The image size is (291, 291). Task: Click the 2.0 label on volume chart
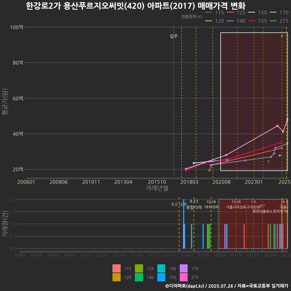tap(13, 199)
